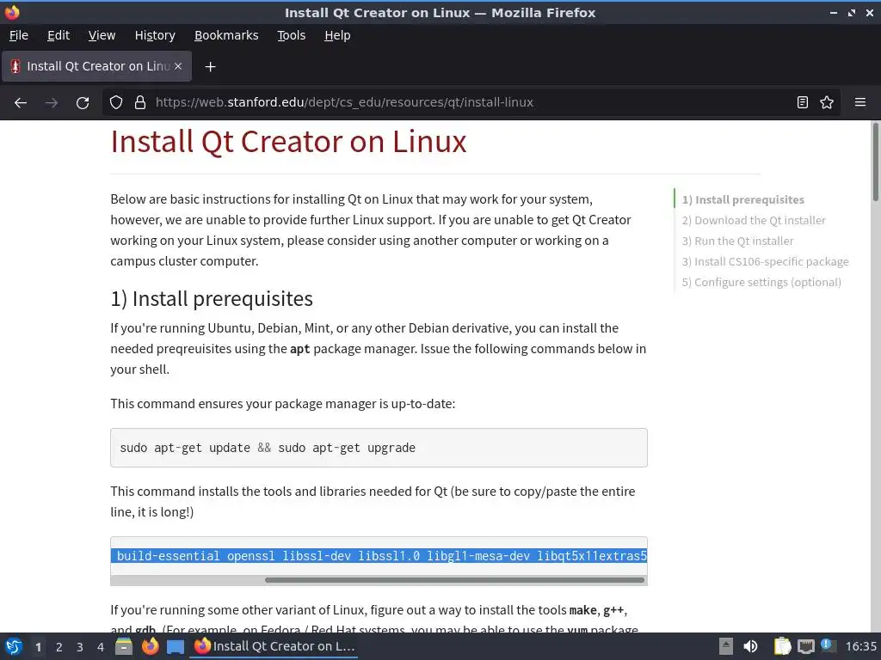Open the system start menu in taskbar
Image resolution: width=881 pixels, height=660 pixels.
click(14, 646)
